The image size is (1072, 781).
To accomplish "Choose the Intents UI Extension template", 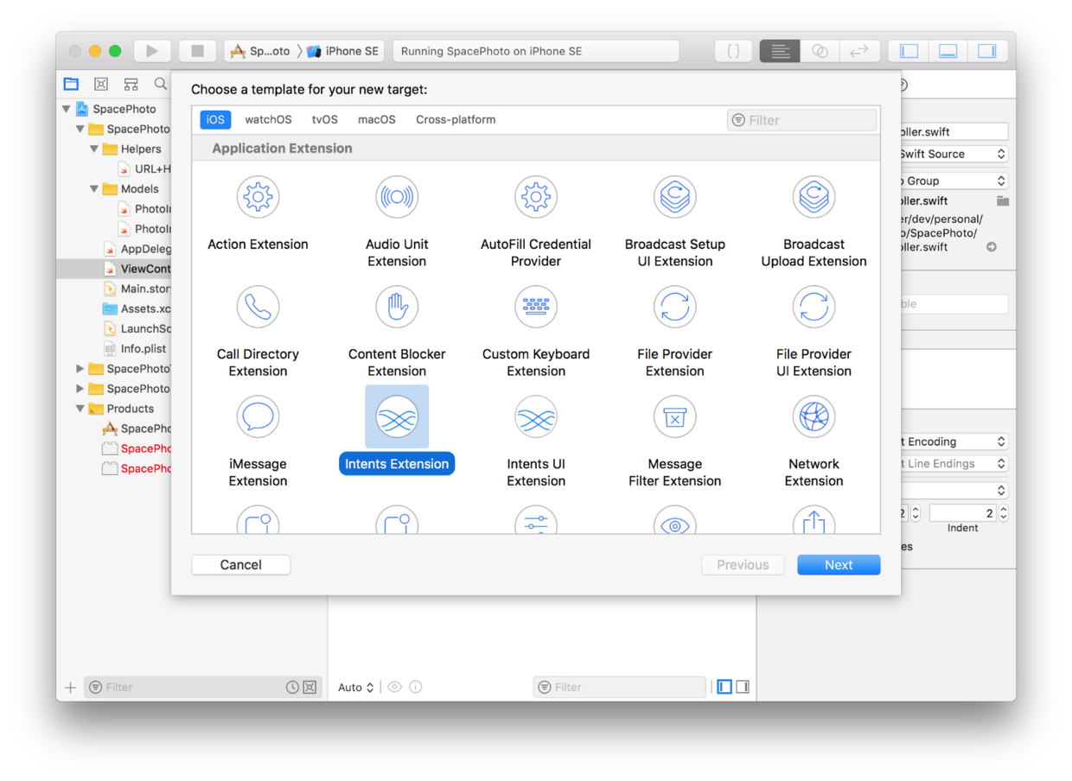I will (536, 416).
